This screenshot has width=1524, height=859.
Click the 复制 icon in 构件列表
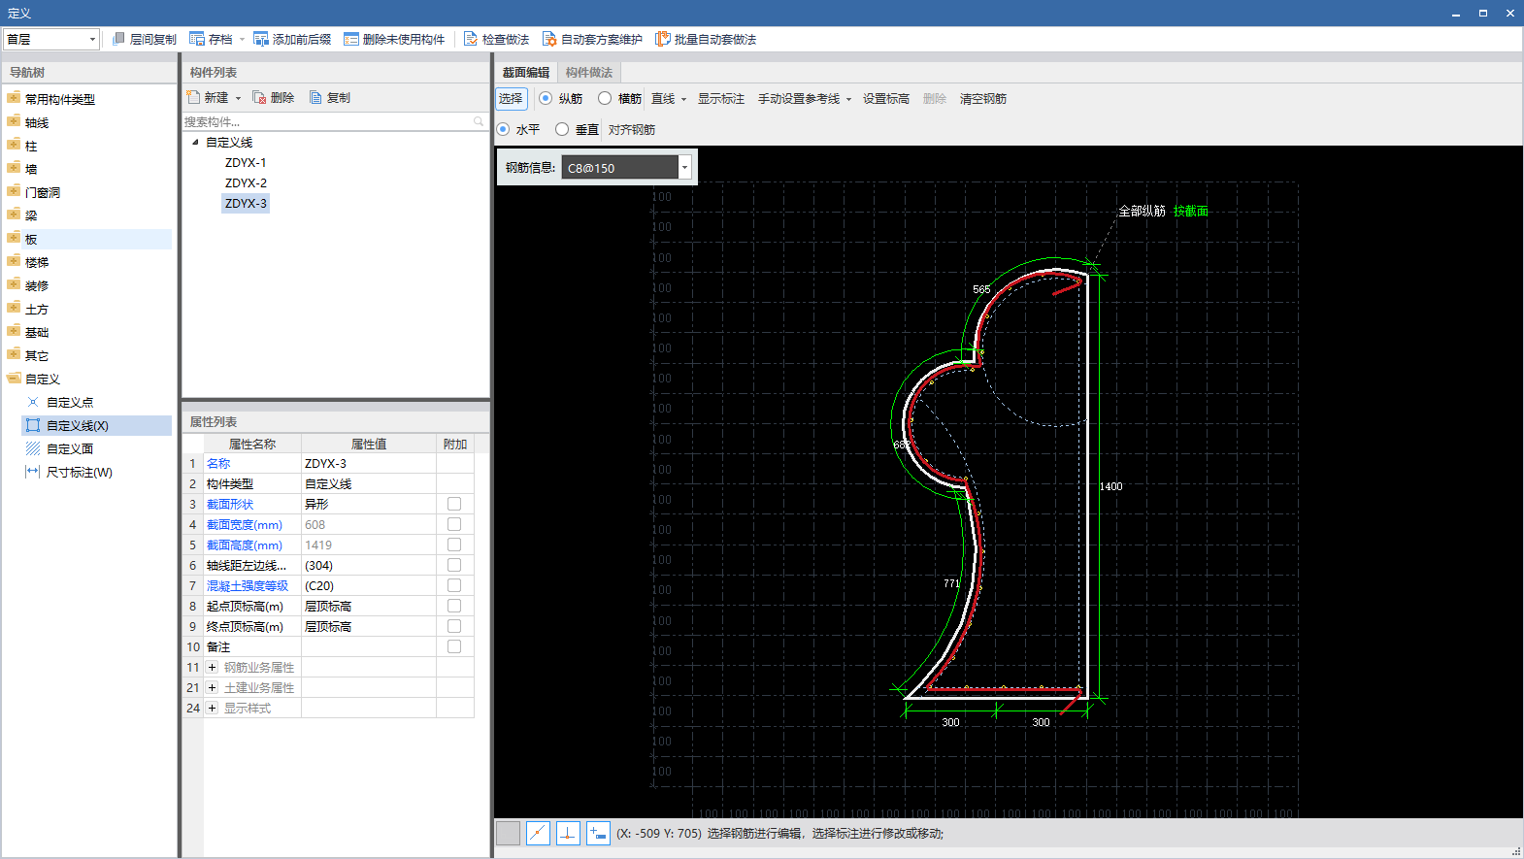tap(315, 97)
